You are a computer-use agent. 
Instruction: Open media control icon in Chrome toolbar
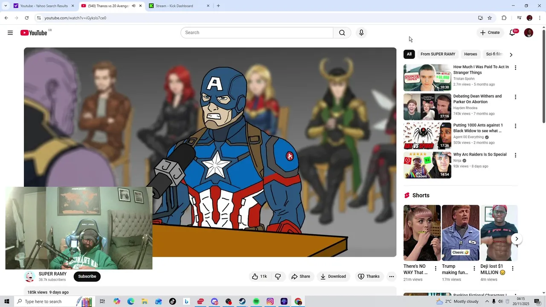pyautogui.click(x=519, y=18)
